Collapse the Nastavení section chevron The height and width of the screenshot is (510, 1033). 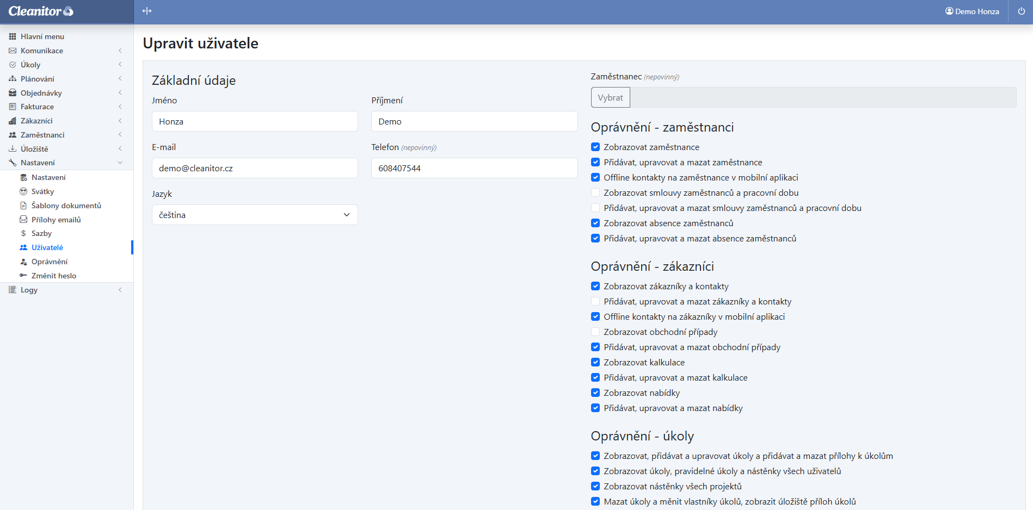(x=120, y=163)
